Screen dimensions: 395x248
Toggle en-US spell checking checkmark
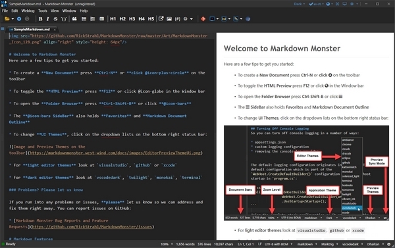pyautogui.click(x=316, y=4)
